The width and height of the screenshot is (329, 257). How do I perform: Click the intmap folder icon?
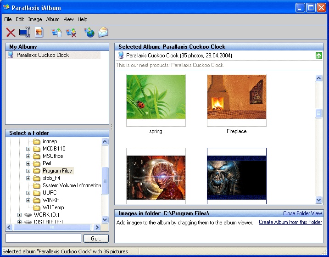[37, 142]
